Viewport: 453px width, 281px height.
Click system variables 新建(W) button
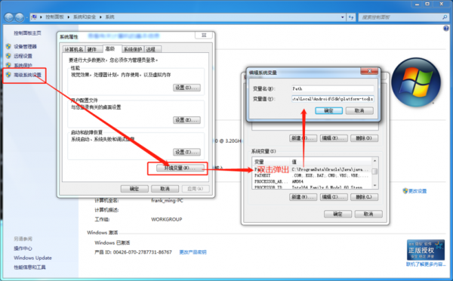(303, 197)
